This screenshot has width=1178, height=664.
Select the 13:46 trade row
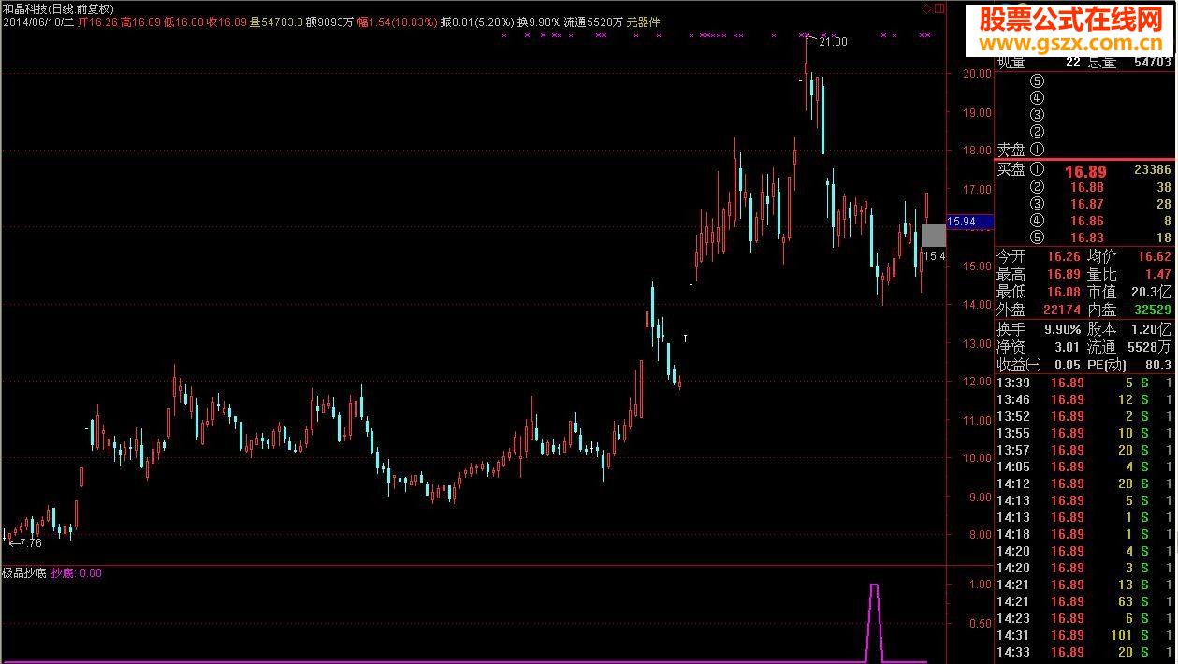click(x=1083, y=399)
